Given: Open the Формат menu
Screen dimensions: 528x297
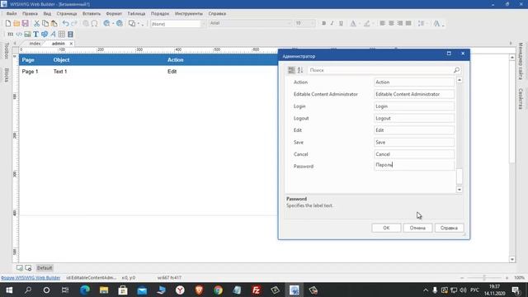Looking at the screenshot, I should (114, 13).
